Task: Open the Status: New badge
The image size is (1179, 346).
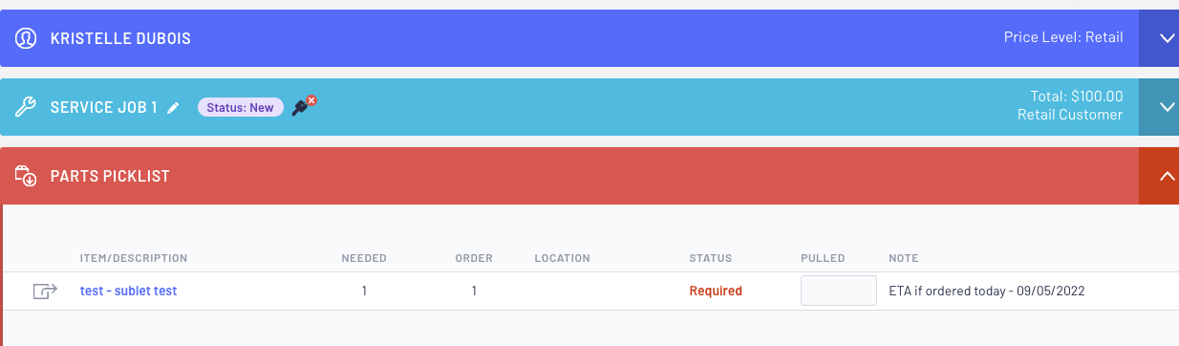Action: coord(240,107)
